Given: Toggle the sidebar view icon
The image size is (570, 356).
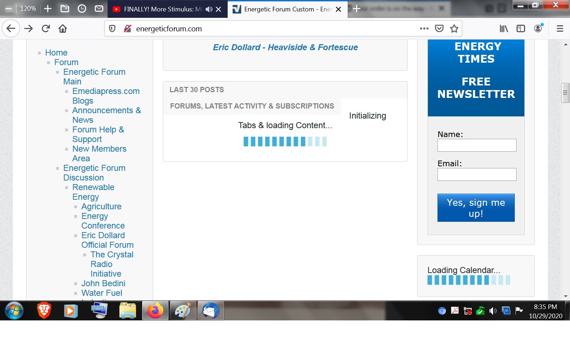Looking at the screenshot, I should tap(521, 28).
